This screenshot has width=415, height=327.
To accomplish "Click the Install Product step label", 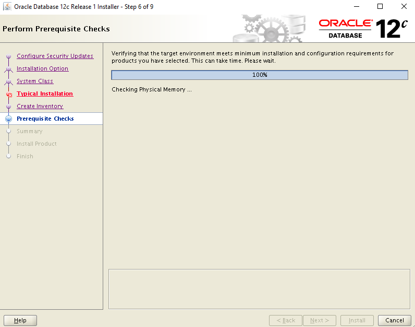I will [x=36, y=144].
